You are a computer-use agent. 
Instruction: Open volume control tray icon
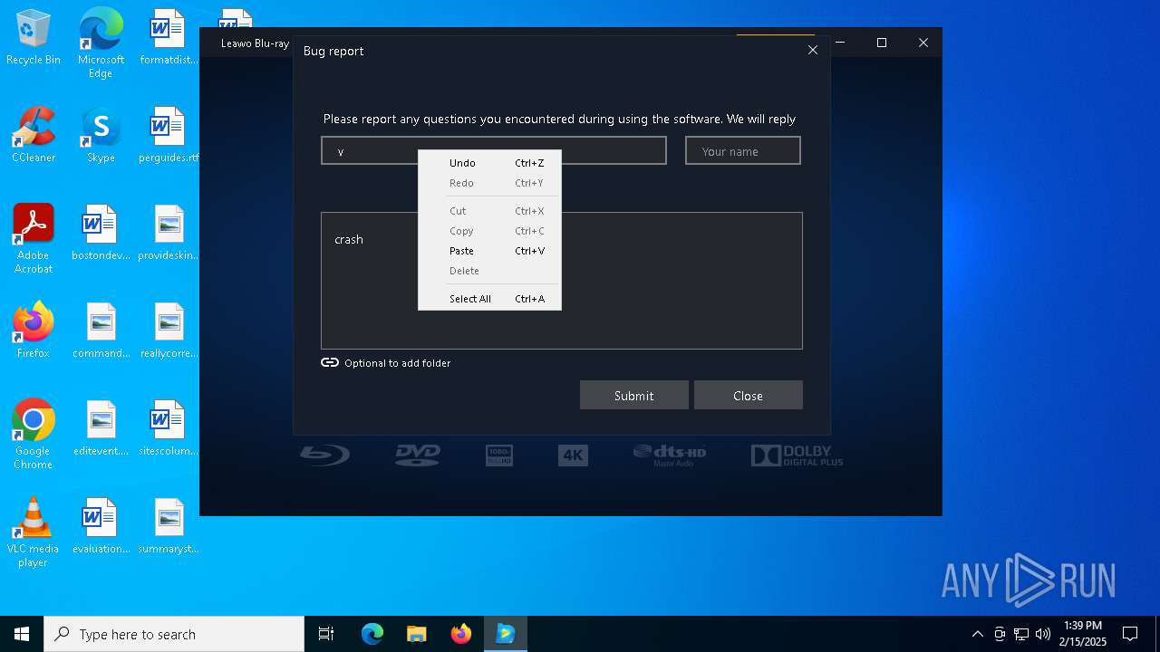click(x=1043, y=634)
